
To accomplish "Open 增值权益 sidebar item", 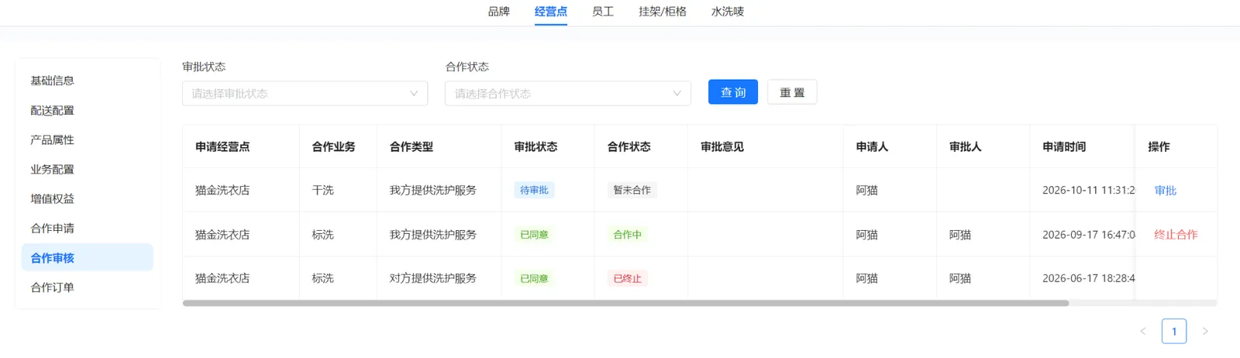I will click(87, 198).
